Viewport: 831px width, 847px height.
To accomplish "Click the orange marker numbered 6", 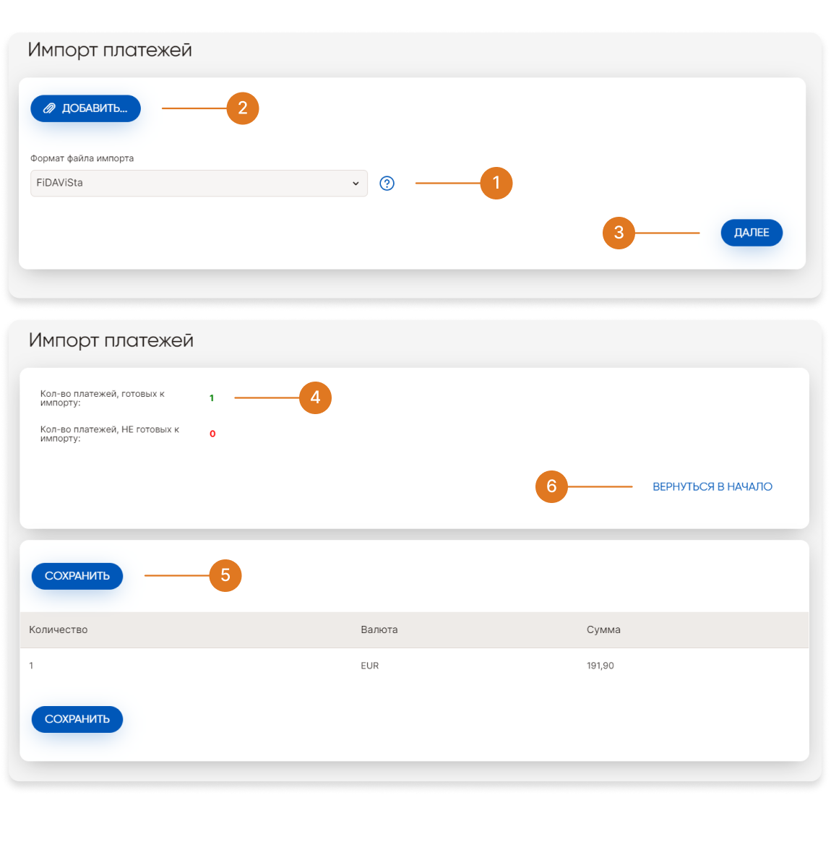I will click(551, 486).
